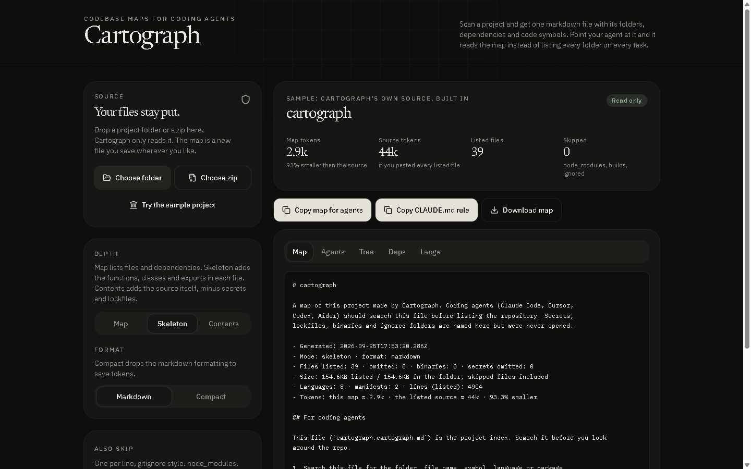This screenshot has width=751, height=469.
Task: Click the 'Languages: 8' line
Action: (x=387, y=387)
